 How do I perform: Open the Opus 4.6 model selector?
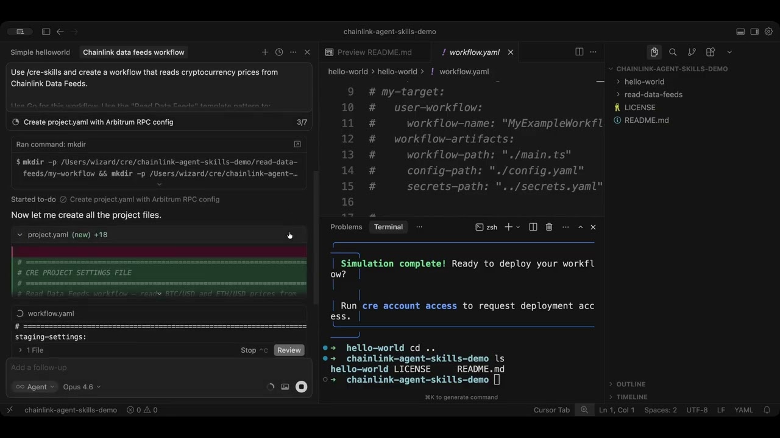click(81, 386)
